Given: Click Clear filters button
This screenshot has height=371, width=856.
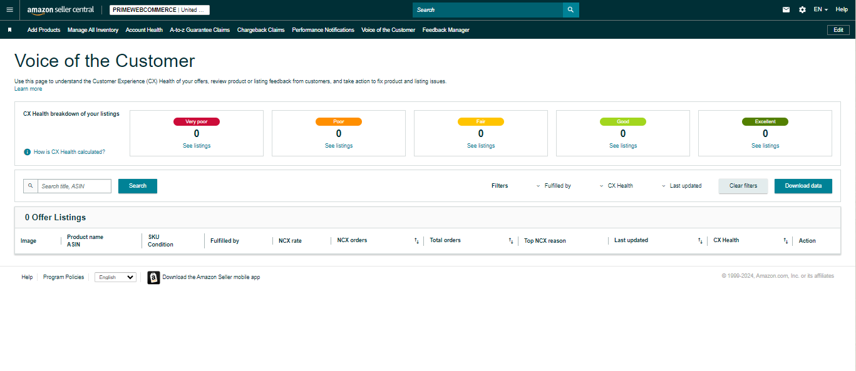Looking at the screenshot, I should coord(743,186).
